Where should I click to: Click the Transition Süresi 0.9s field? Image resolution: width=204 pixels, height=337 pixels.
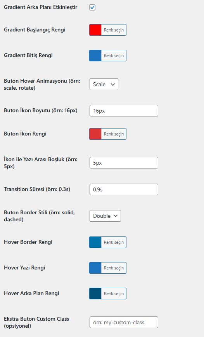coord(124,189)
